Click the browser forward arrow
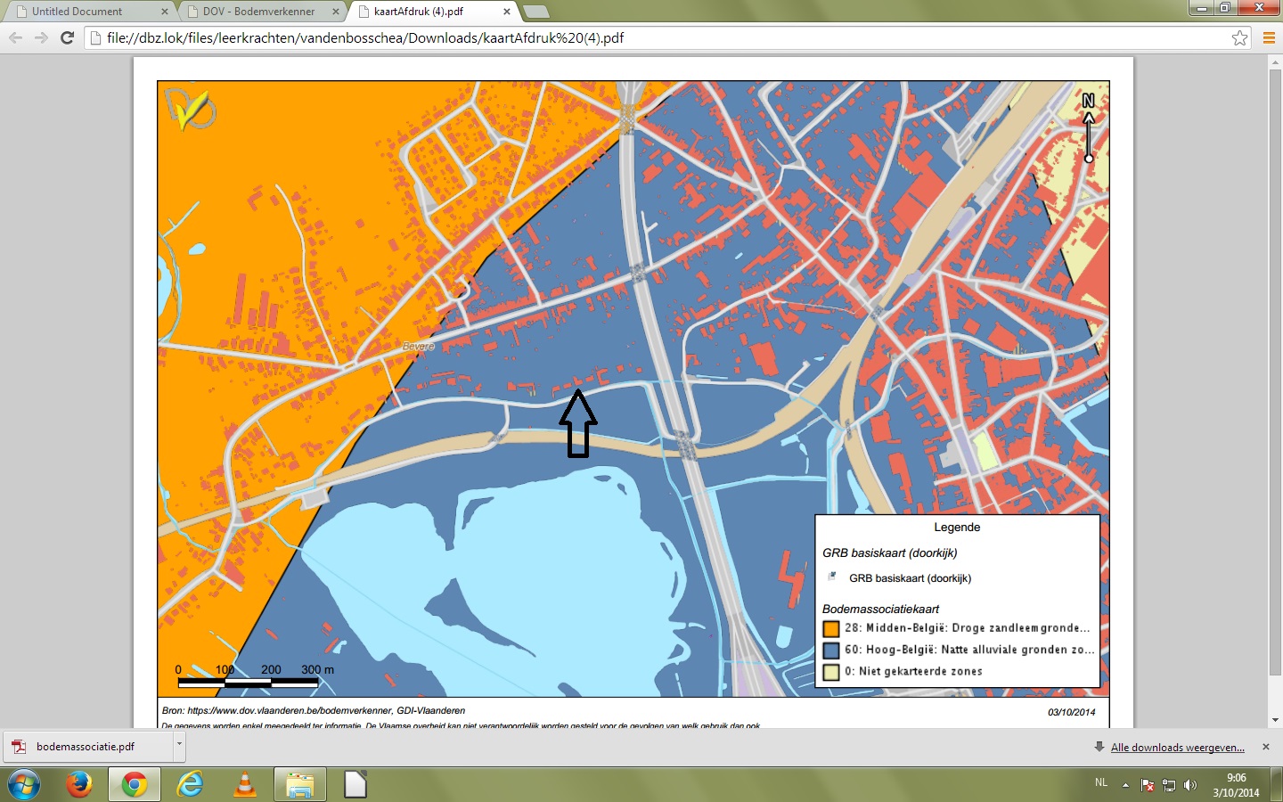The image size is (1283, 802). pos(41,37)
